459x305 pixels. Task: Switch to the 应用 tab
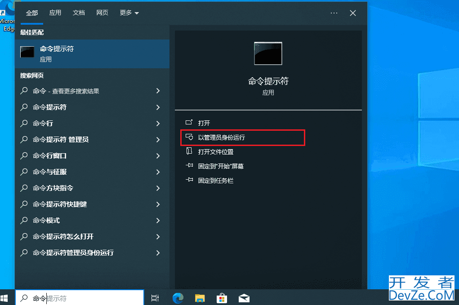pyautogui.click(x=55, y=13)
